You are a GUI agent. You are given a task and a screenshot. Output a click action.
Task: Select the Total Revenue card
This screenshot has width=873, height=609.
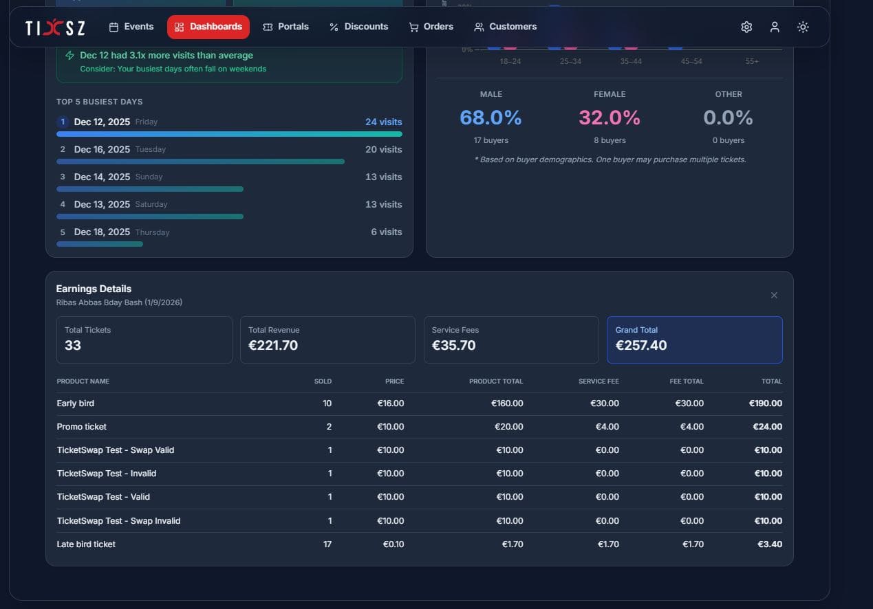[327, 340]
